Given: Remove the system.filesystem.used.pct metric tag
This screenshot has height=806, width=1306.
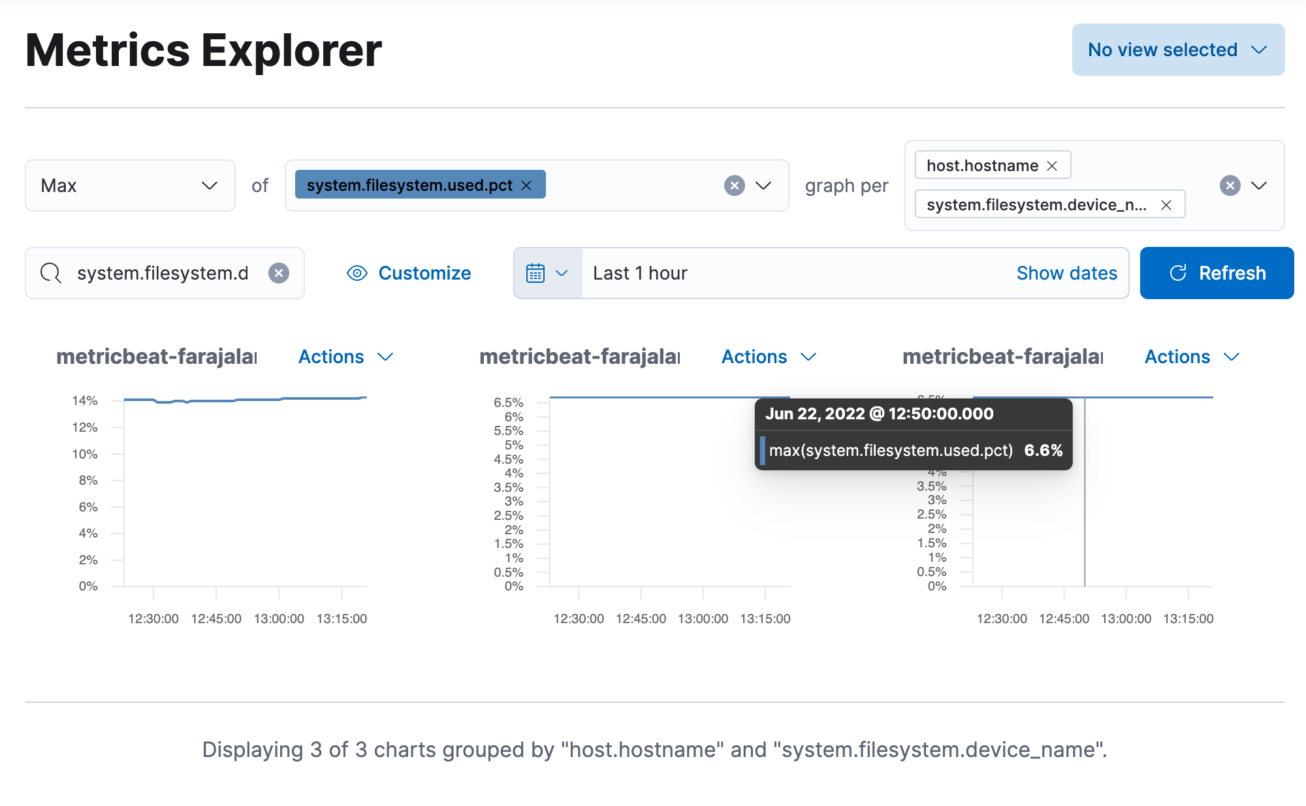Looking at the screenshot, I should tap(526, 185).
